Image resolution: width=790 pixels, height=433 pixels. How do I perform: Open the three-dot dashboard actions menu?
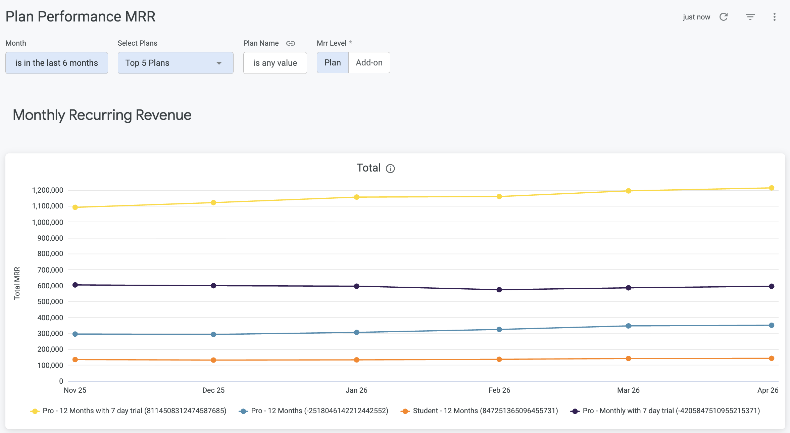point(774,17)
